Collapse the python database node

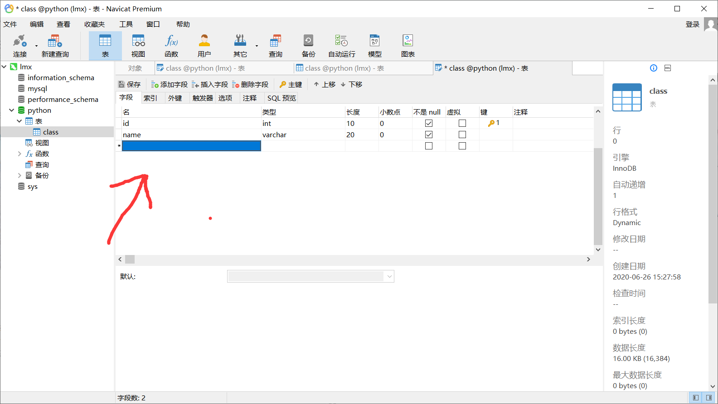[12, 110]
